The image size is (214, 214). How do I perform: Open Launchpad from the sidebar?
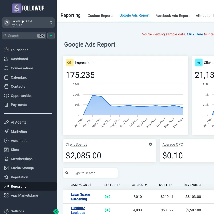[20, 50]
